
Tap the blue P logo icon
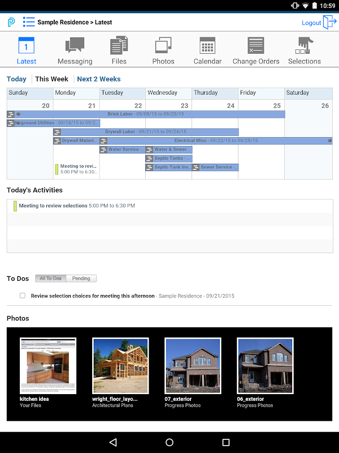coord(11,22)
